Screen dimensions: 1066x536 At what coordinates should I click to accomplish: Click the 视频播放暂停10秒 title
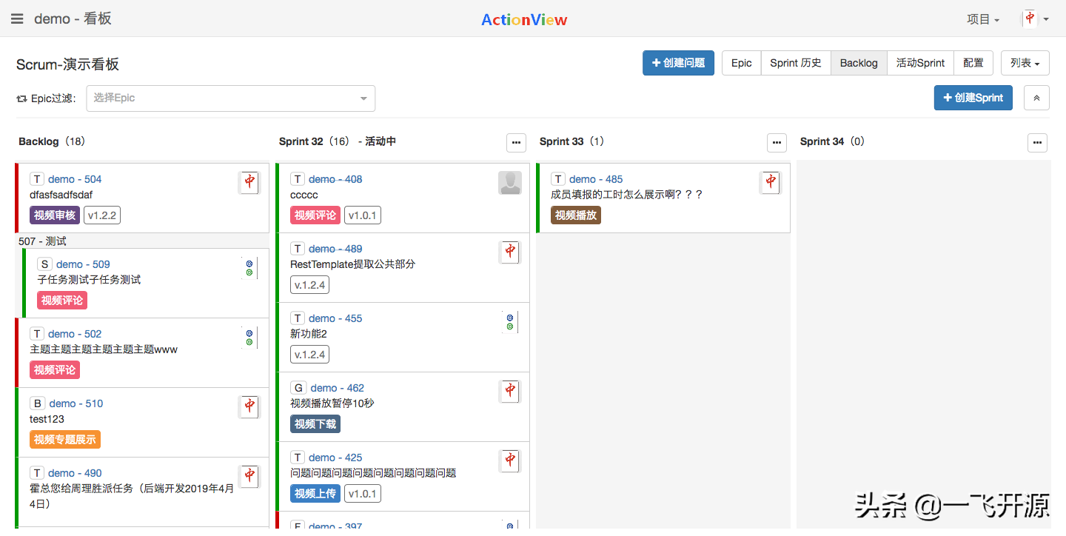[x=332, y=403]
